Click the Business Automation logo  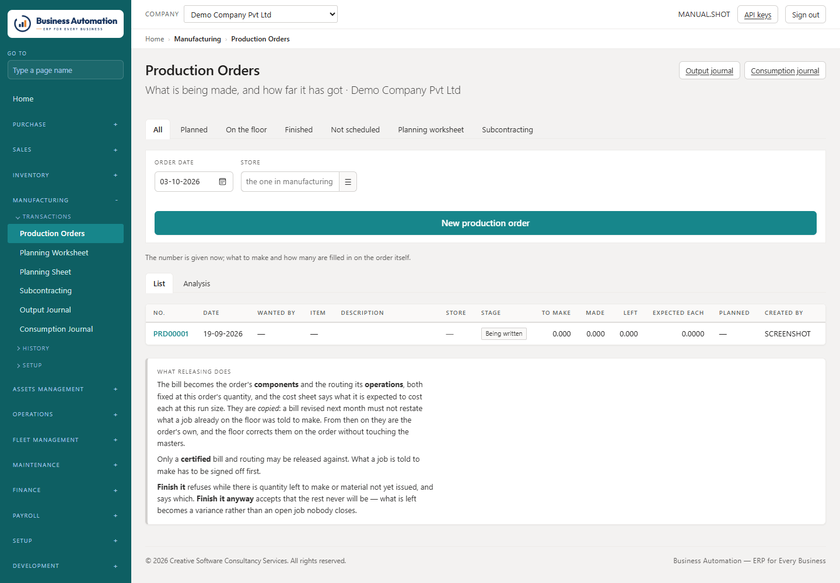tap(65, 24)
